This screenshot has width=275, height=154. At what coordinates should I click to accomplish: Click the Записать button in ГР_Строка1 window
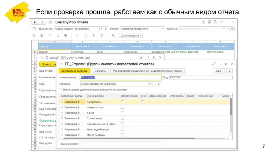[x=100, y=71]
